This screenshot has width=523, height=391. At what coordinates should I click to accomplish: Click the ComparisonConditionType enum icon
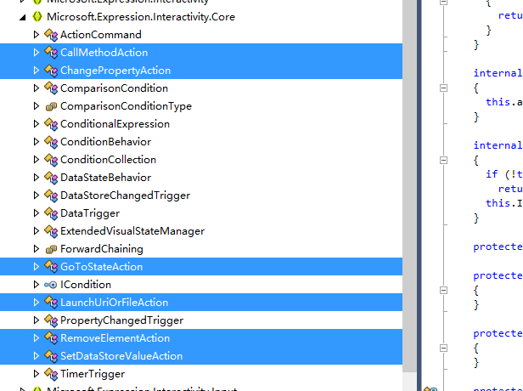click(x=51, y=106)
